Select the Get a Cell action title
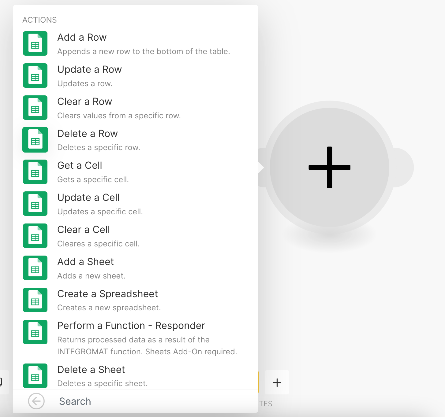The height and width of the screenshot is (417, 445). (x=80, y=165)
